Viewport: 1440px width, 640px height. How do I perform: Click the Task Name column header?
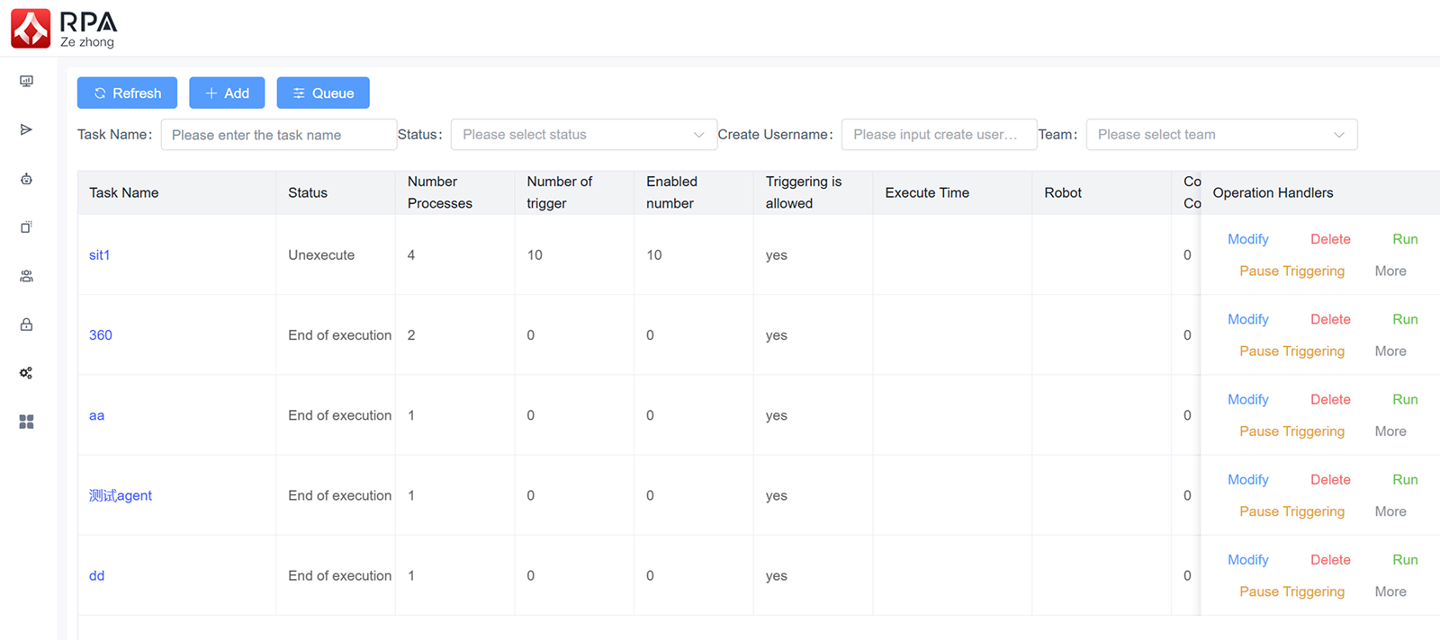point(176,192)
